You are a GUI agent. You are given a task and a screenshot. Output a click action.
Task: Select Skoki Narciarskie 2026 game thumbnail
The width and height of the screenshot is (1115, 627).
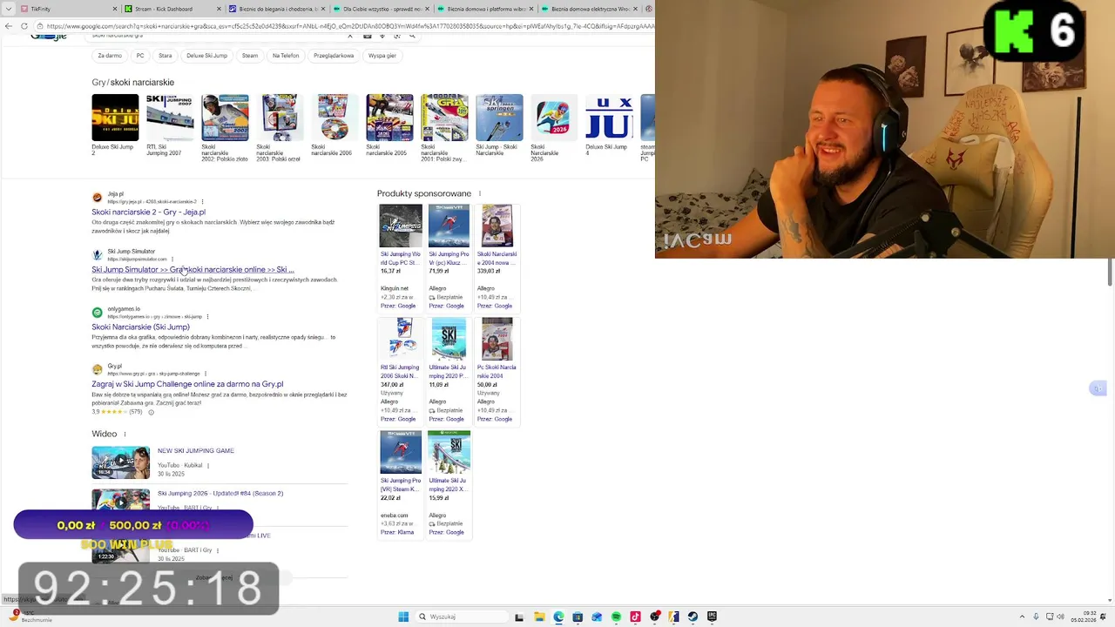(x=554, y=118)
